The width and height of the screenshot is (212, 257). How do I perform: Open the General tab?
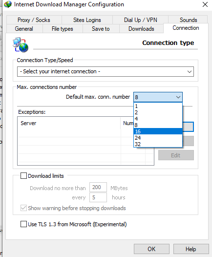coord(24,29)
